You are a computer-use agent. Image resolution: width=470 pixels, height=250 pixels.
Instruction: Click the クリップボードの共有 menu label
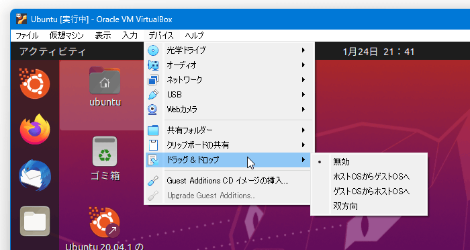(198, 145)
